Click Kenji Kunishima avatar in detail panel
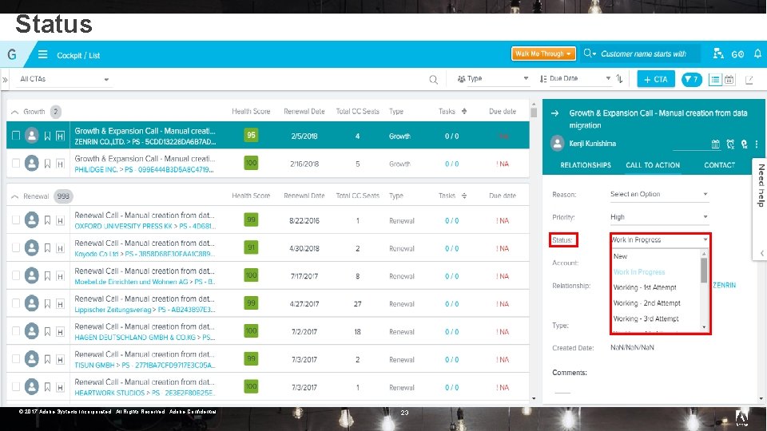The image size is (767, 431). click(x=557, y=143)
